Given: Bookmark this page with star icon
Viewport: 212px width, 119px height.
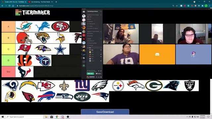Looking at the screenshot, I should 177,6.
